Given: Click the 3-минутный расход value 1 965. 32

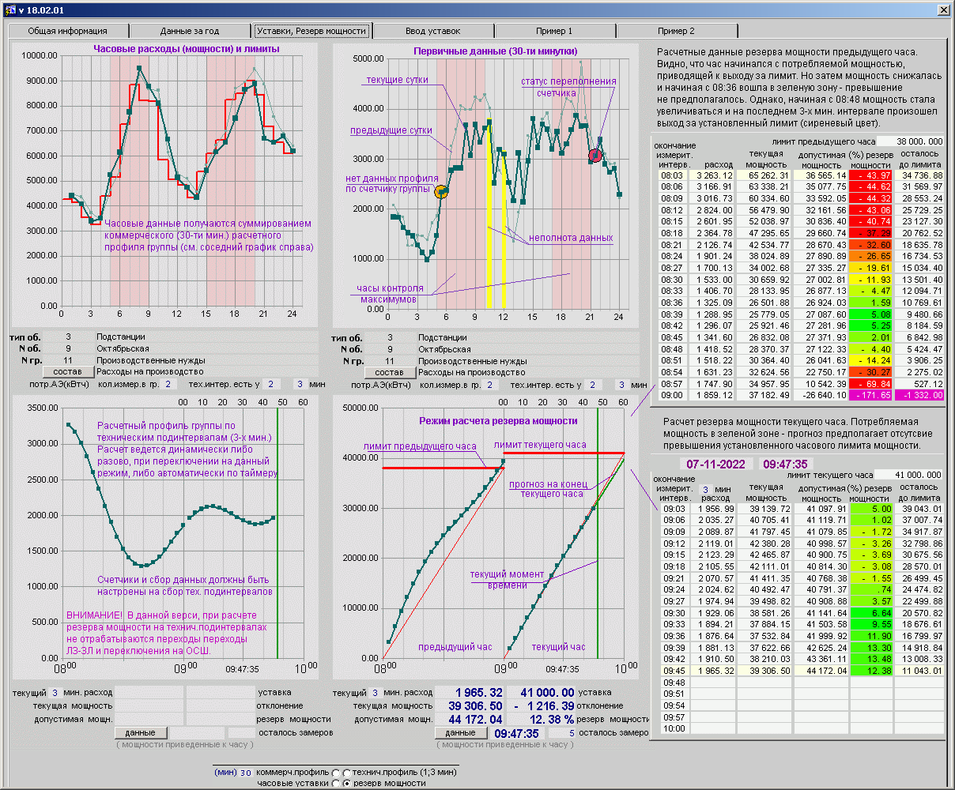Looking at the screenshot, I should 470,692.
